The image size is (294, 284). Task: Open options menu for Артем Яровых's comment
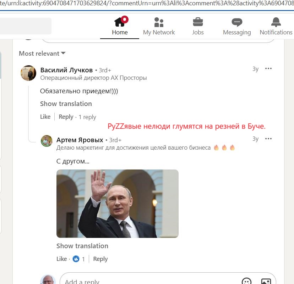point(268,139)
